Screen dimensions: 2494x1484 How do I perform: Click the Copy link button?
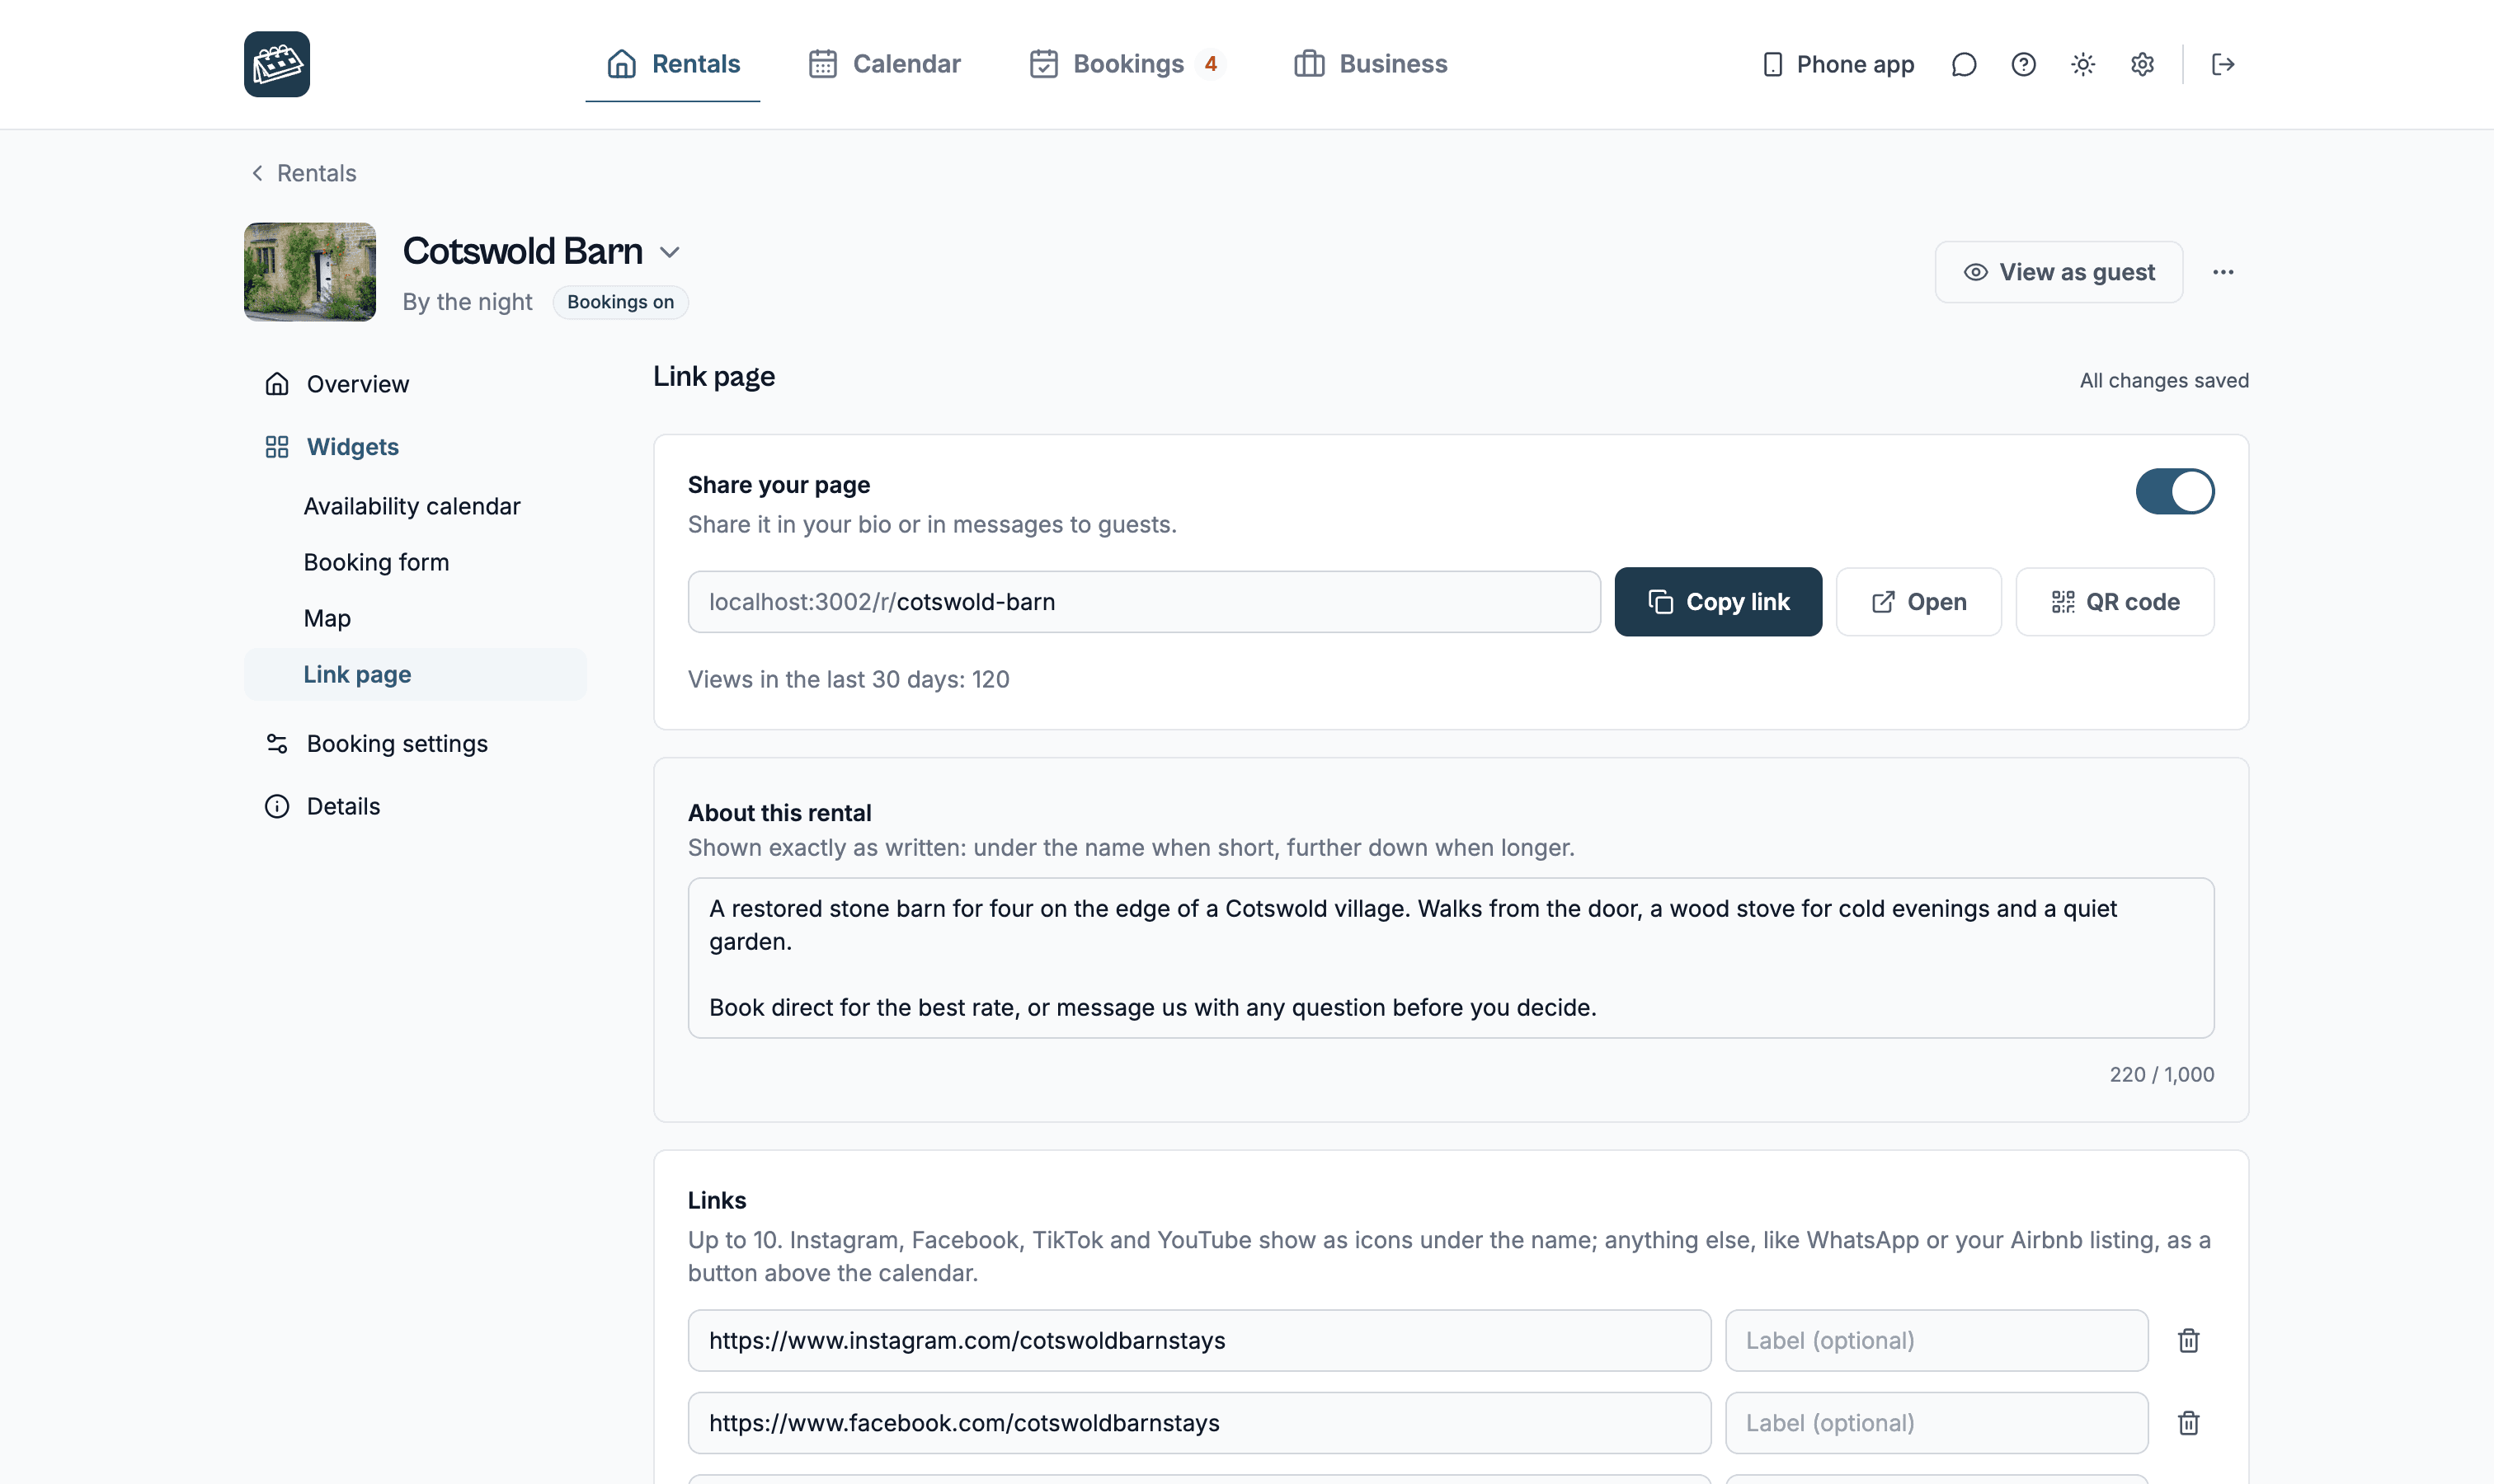[x=1718, y=601]
